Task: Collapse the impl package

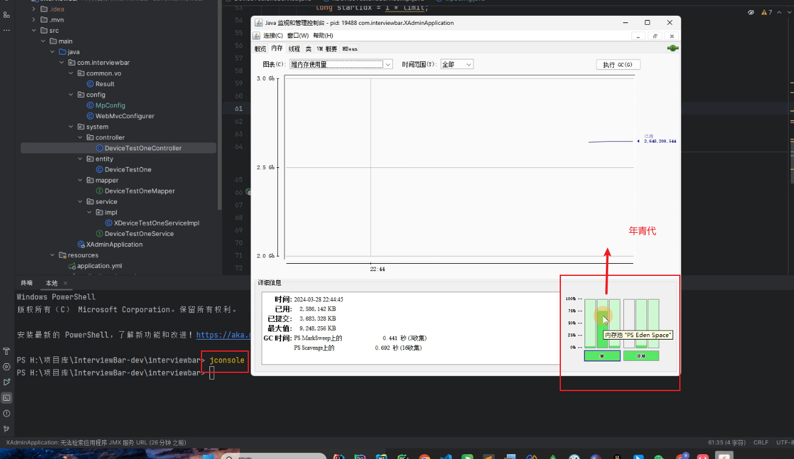Action: (x=89, y=212)
